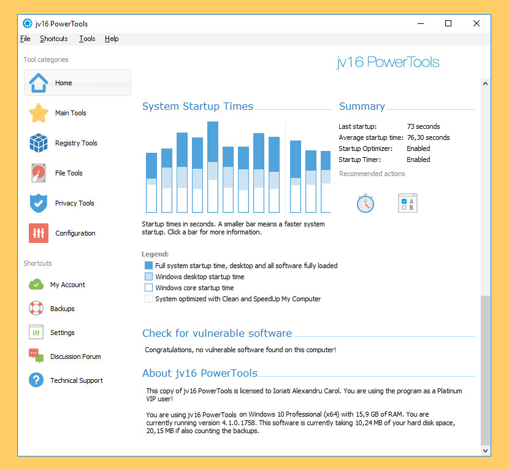This screenshot has width=509, height=470.
Task: Click the Discussion Forum chat icon
Action: (36, 356)
